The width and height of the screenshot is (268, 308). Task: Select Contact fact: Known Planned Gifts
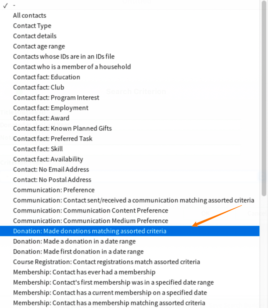coord(130,128)
